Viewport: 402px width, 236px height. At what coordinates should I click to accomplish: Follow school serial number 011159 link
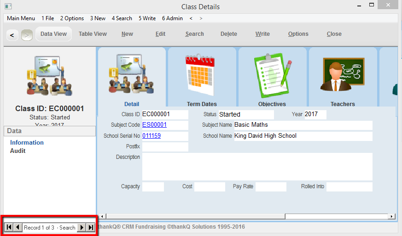click(x=151, y=136)
